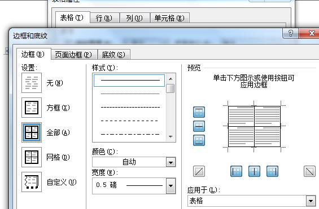Open the 列 tab in Table Properties window
The width and height of the screenshot is (319, 209).
[134, 18]
